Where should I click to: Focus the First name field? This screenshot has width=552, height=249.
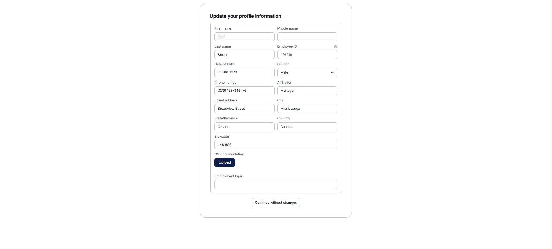click(244, 37)
